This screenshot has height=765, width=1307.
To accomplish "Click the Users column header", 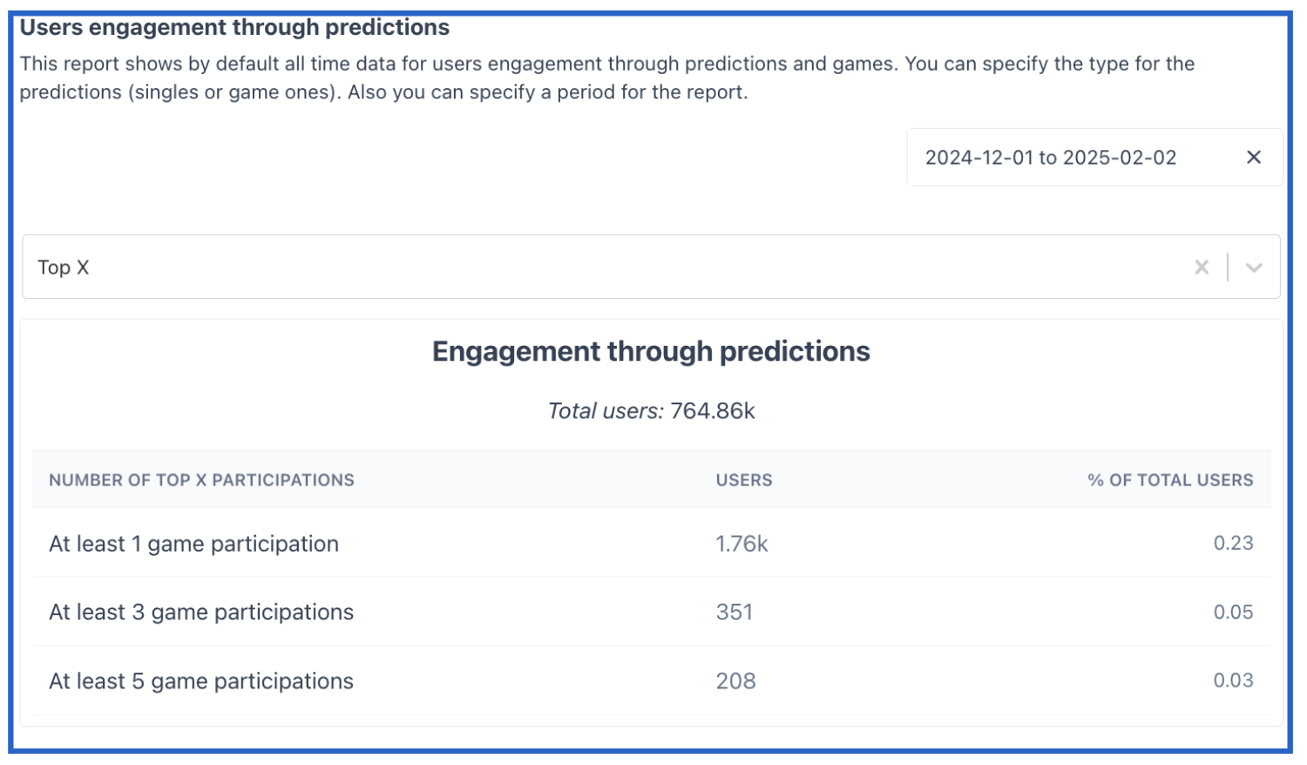I will point(744,480).
